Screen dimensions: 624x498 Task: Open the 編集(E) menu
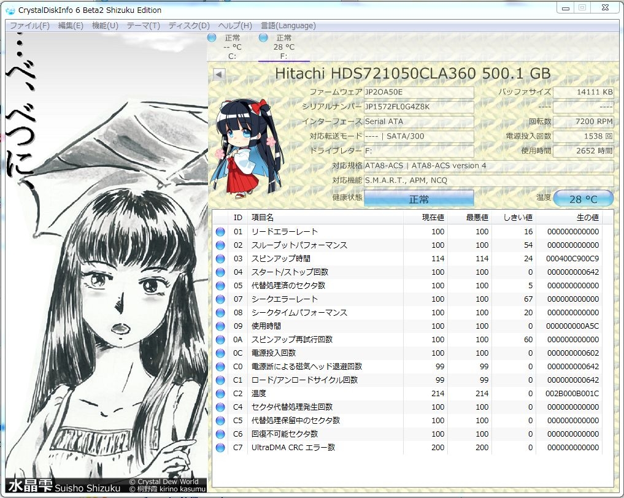(x=71, y=26)
